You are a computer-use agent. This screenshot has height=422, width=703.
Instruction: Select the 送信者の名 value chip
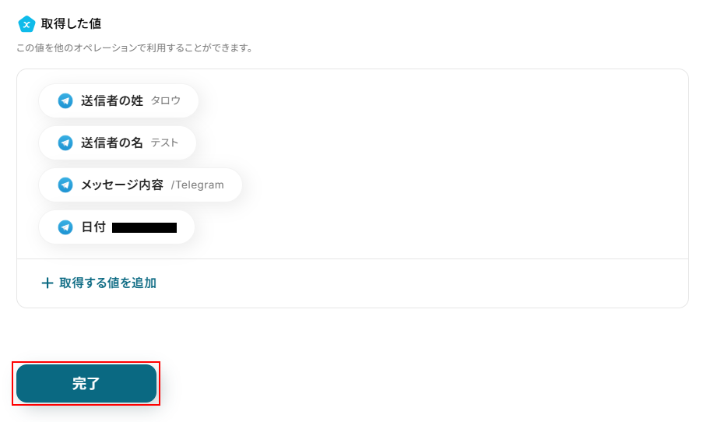click(x=118, y=142)
